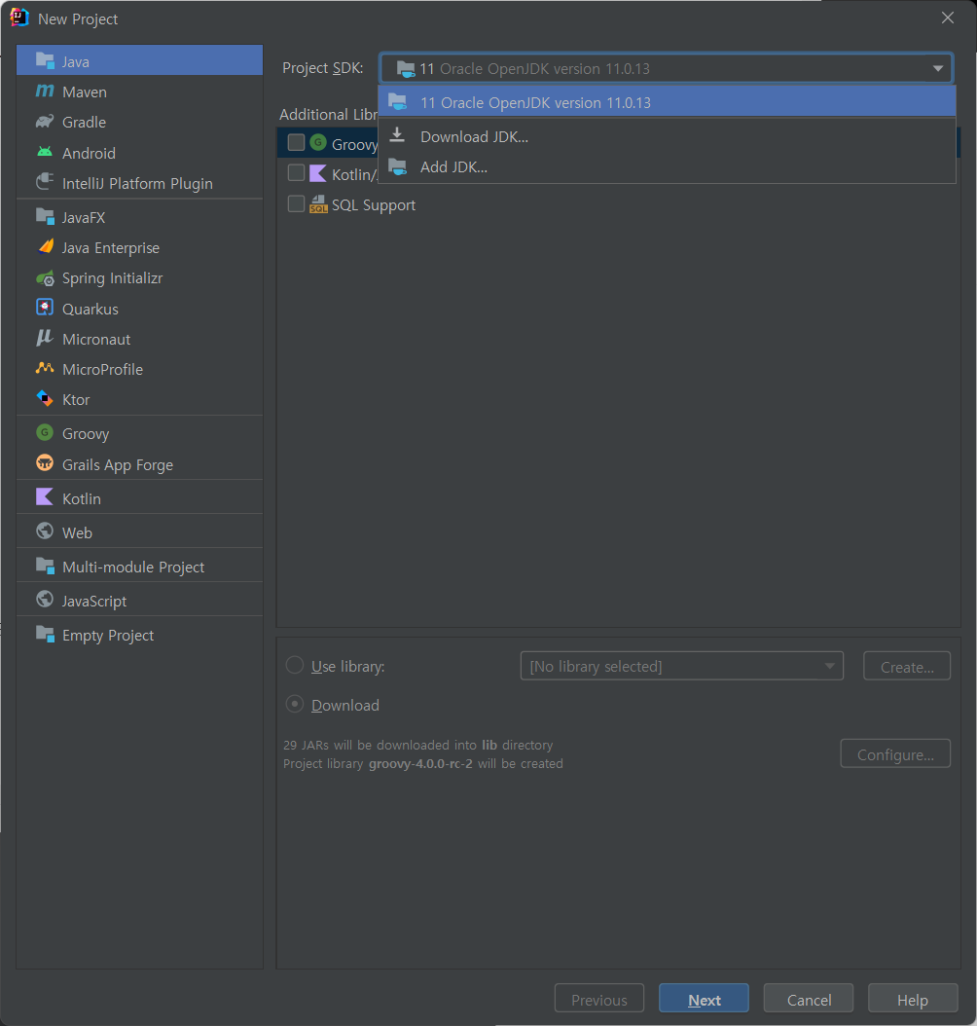Enable the SQL Support checkbox
The height and width of the screenshot is (1026, 977).
(x=296, y=204)
